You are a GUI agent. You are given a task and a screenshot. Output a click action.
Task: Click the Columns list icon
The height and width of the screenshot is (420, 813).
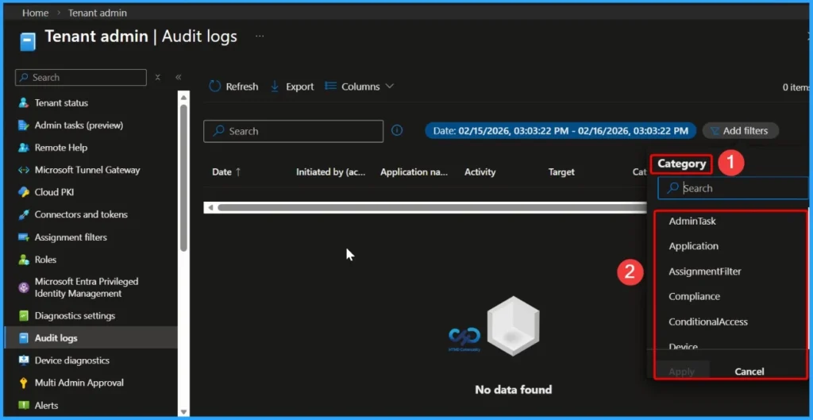(330, 86)
